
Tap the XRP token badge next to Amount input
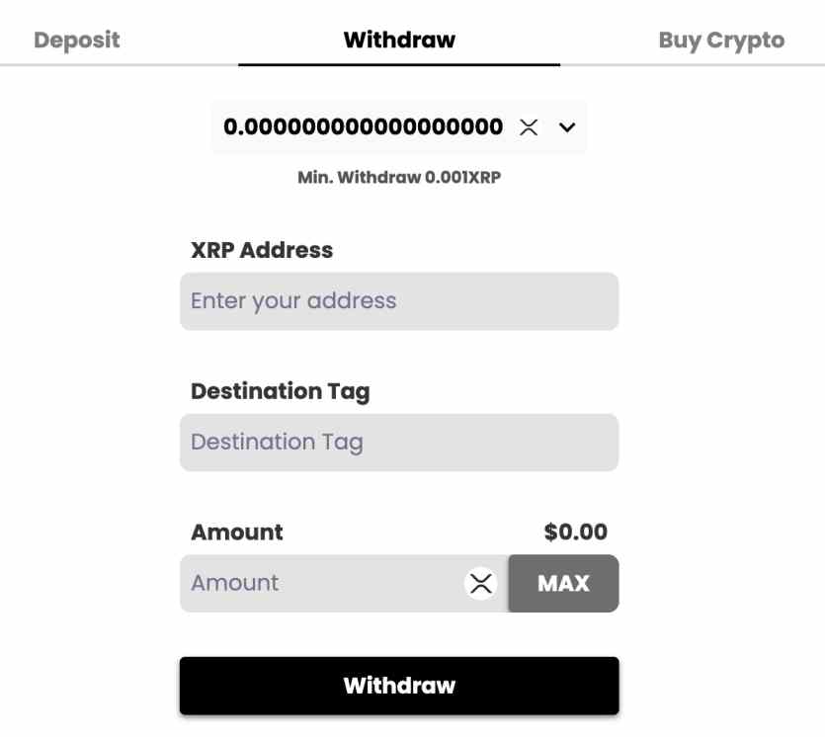pyautogui.click(x=481, y=583)
